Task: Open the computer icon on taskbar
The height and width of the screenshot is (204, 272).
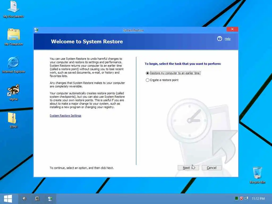Action: coord(37,199)
